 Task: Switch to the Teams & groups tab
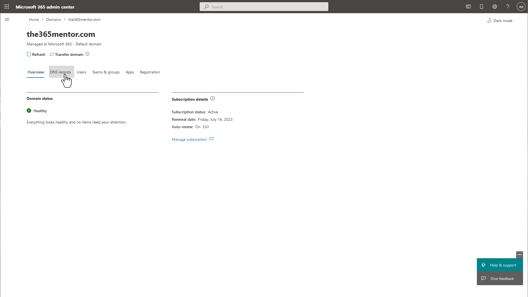(x=106, y=72)
